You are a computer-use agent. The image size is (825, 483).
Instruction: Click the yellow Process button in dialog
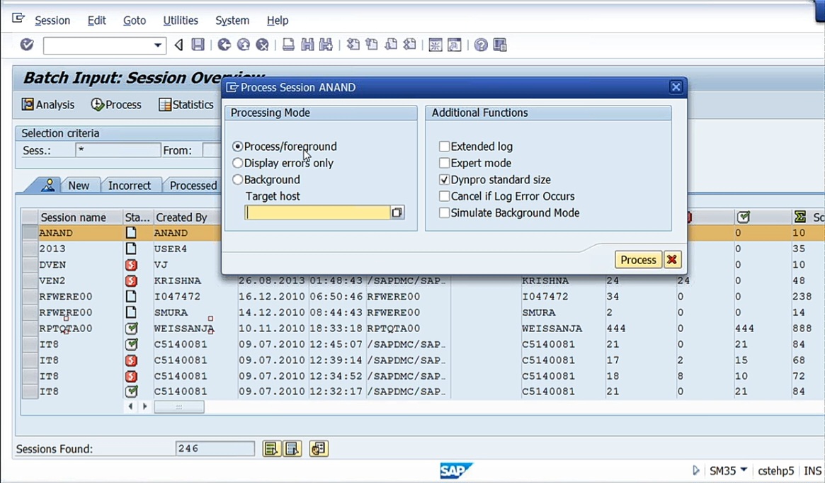638,260
